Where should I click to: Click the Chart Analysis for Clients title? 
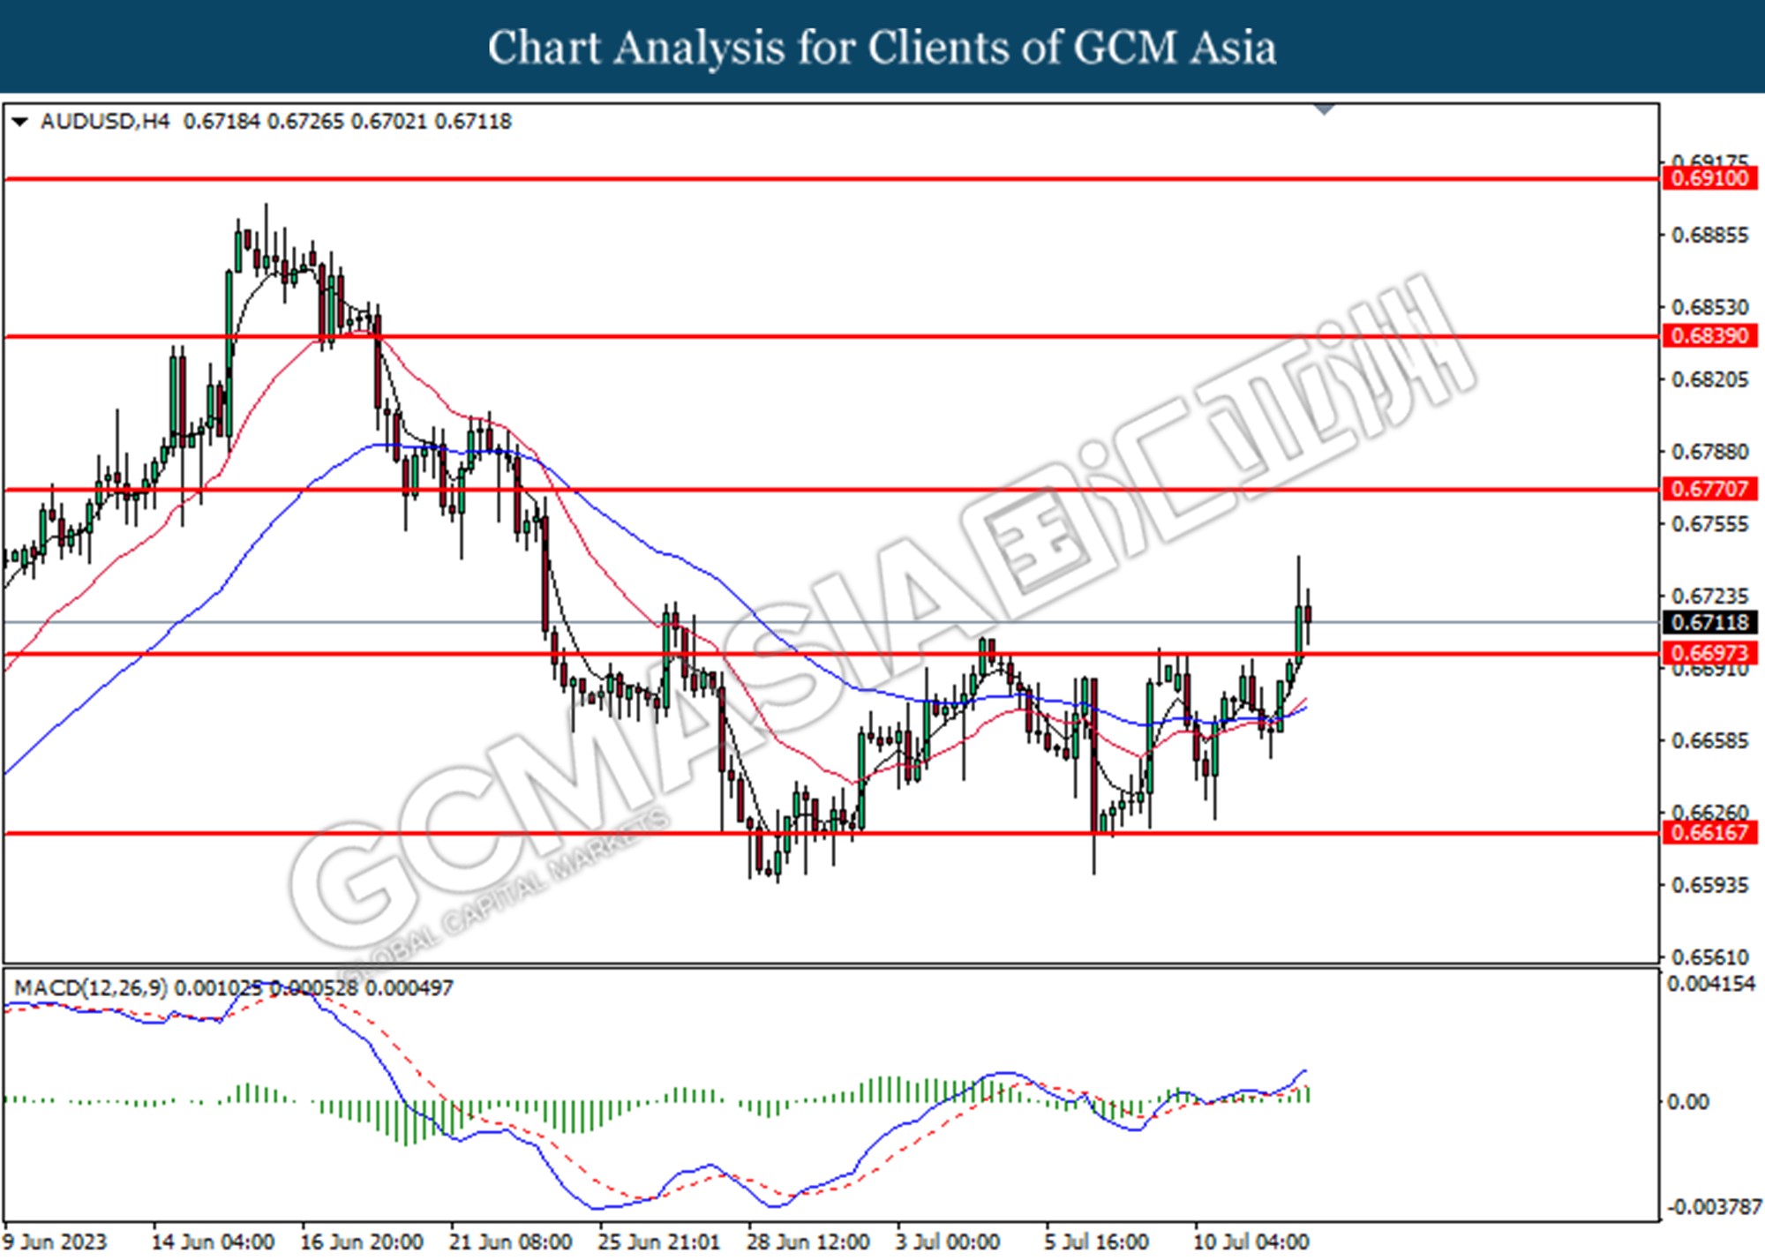tap(882, 48)
